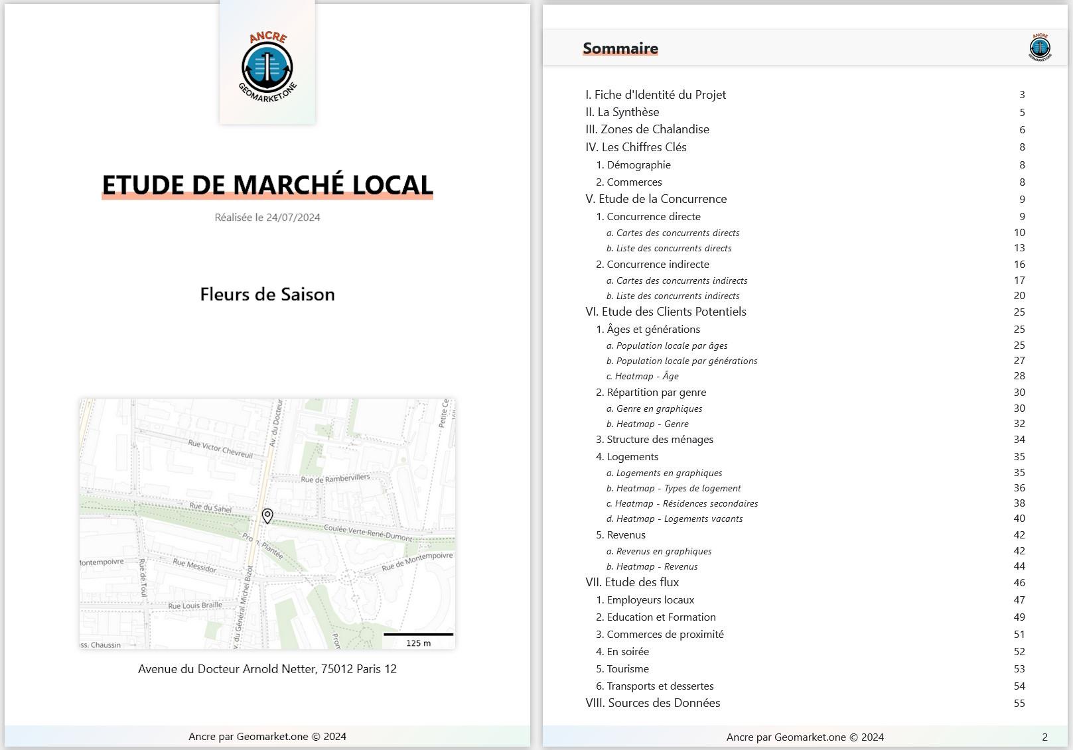Click 'Rue Victor Chevreuil' label on map
1073x750 pixels.
220,449
